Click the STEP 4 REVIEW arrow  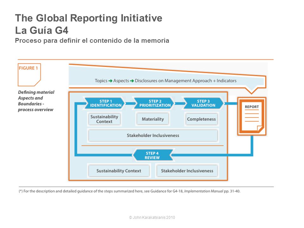[x=153, y=155]
